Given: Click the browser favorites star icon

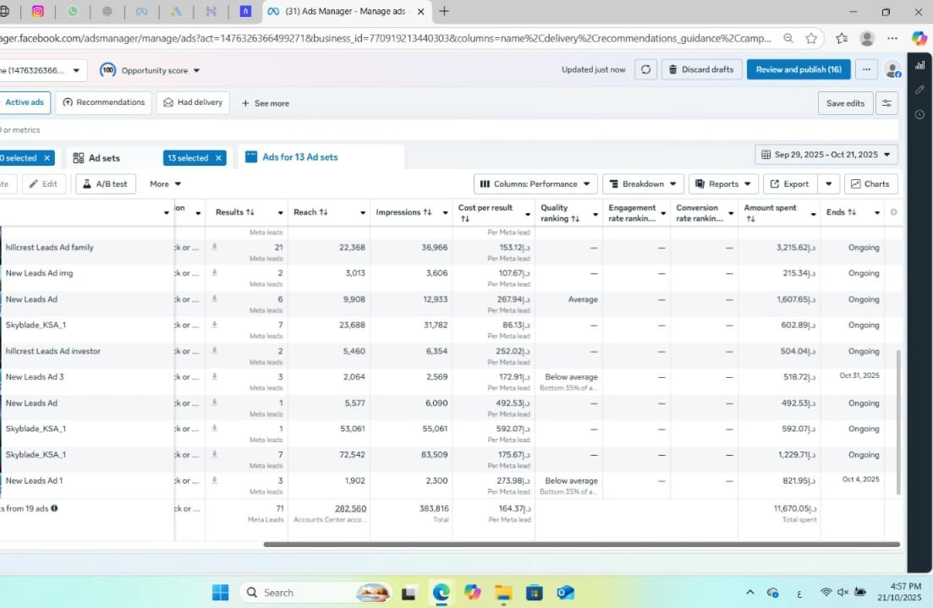Looking at the screenshot, I should click(811, 38).
